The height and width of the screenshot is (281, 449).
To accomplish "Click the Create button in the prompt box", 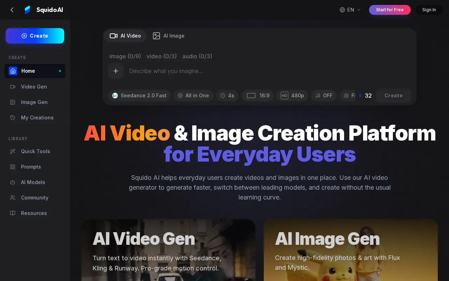I will click(393, 96).
